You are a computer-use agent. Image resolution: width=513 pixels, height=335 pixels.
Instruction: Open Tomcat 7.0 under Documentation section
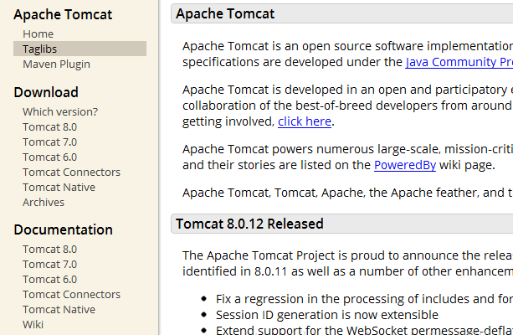pyautogui.click(x=49, y=264)
